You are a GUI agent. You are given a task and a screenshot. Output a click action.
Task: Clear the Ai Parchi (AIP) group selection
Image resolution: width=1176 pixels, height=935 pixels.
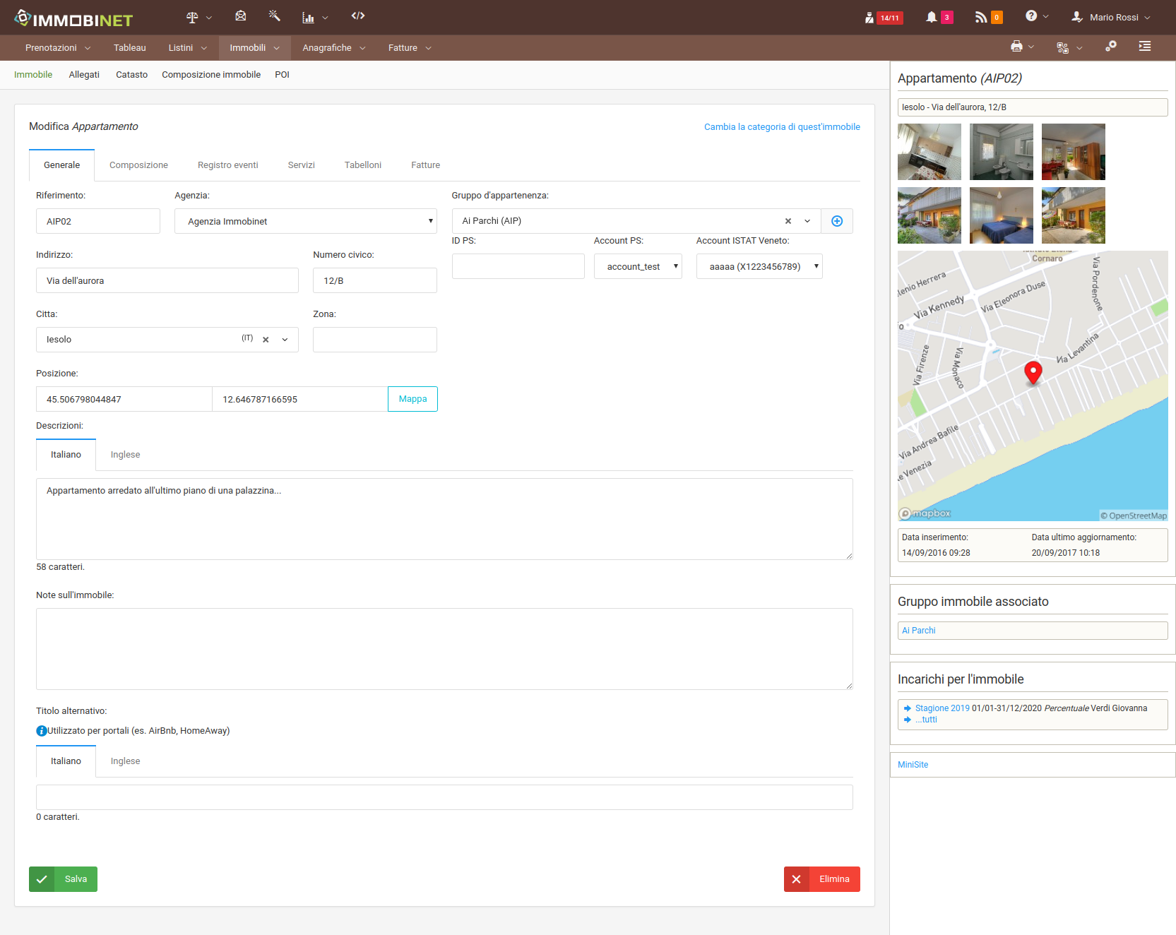[x=788, y=221]
